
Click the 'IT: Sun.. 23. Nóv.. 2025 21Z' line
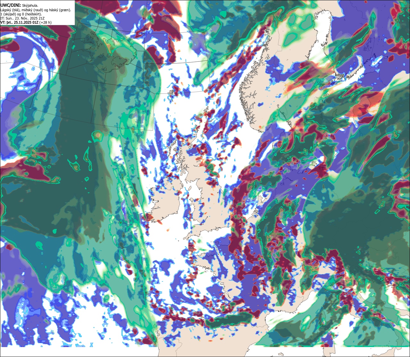pyautogui.click(x=22, y=18)
